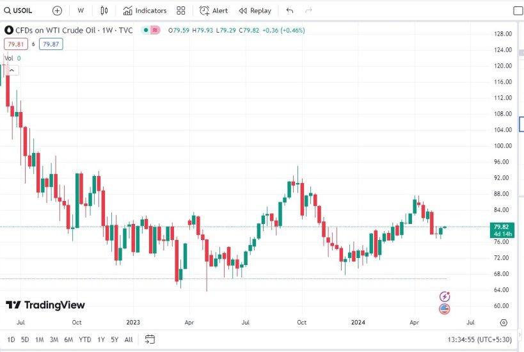
Task: Select the 1Y date range tab
Action: (x=101, y=339)
